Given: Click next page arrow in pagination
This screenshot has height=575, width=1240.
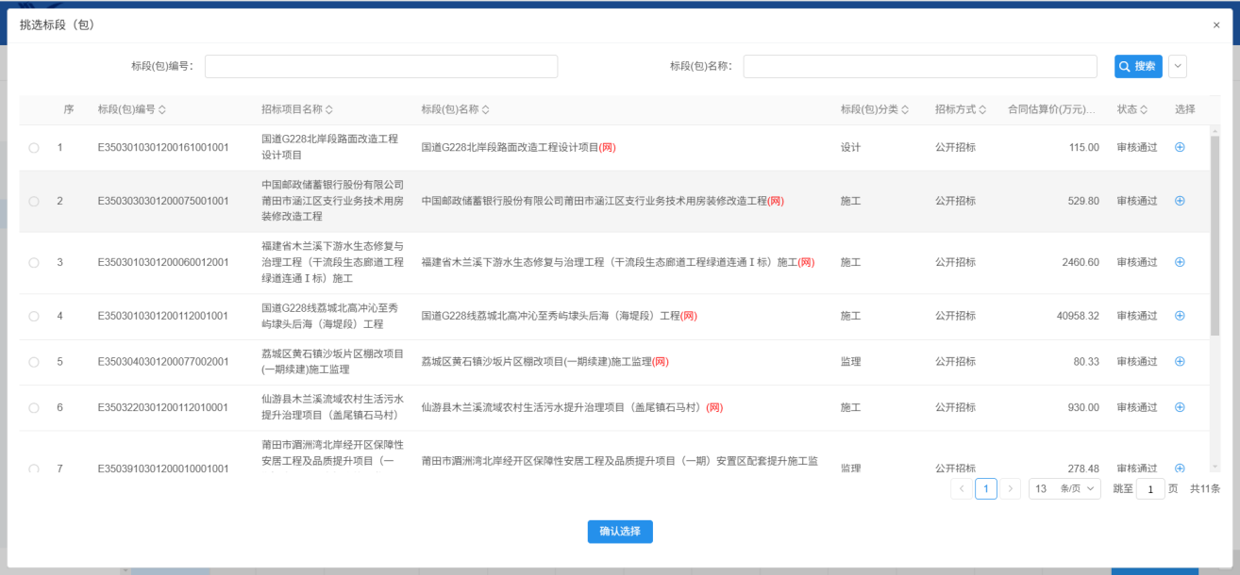Looking at the screenshot, I should pyautogui.click(x=1011, y=489).
